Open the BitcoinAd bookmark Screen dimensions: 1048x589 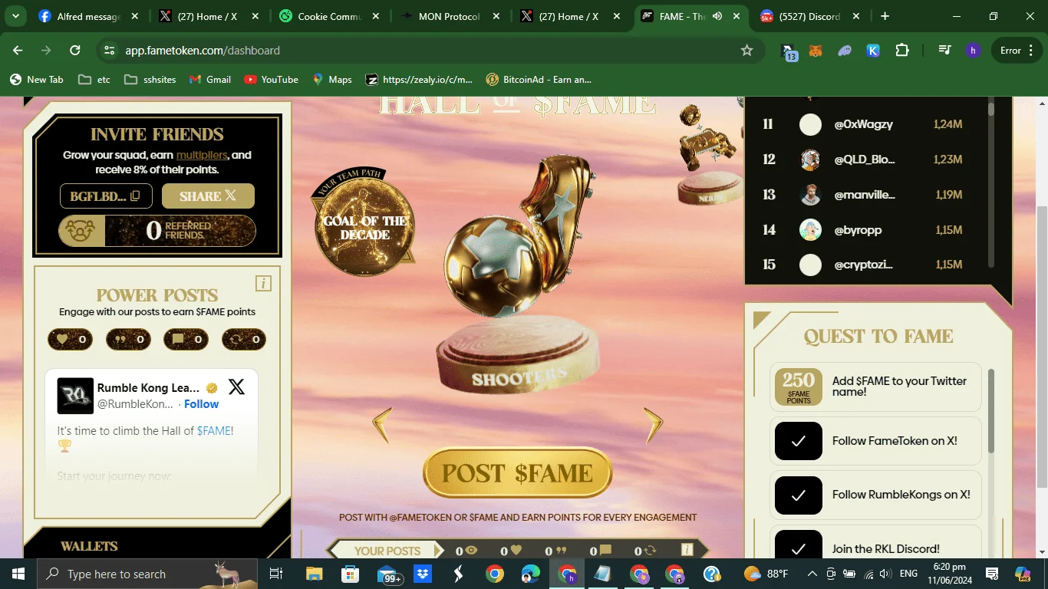tap(539, 79)
